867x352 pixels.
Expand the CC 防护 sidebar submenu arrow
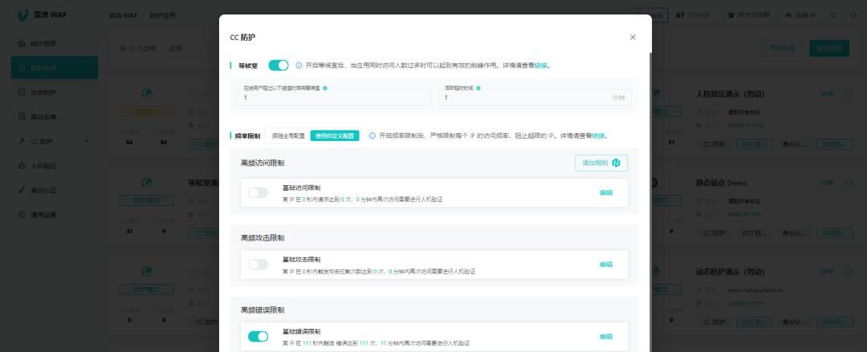87,141
